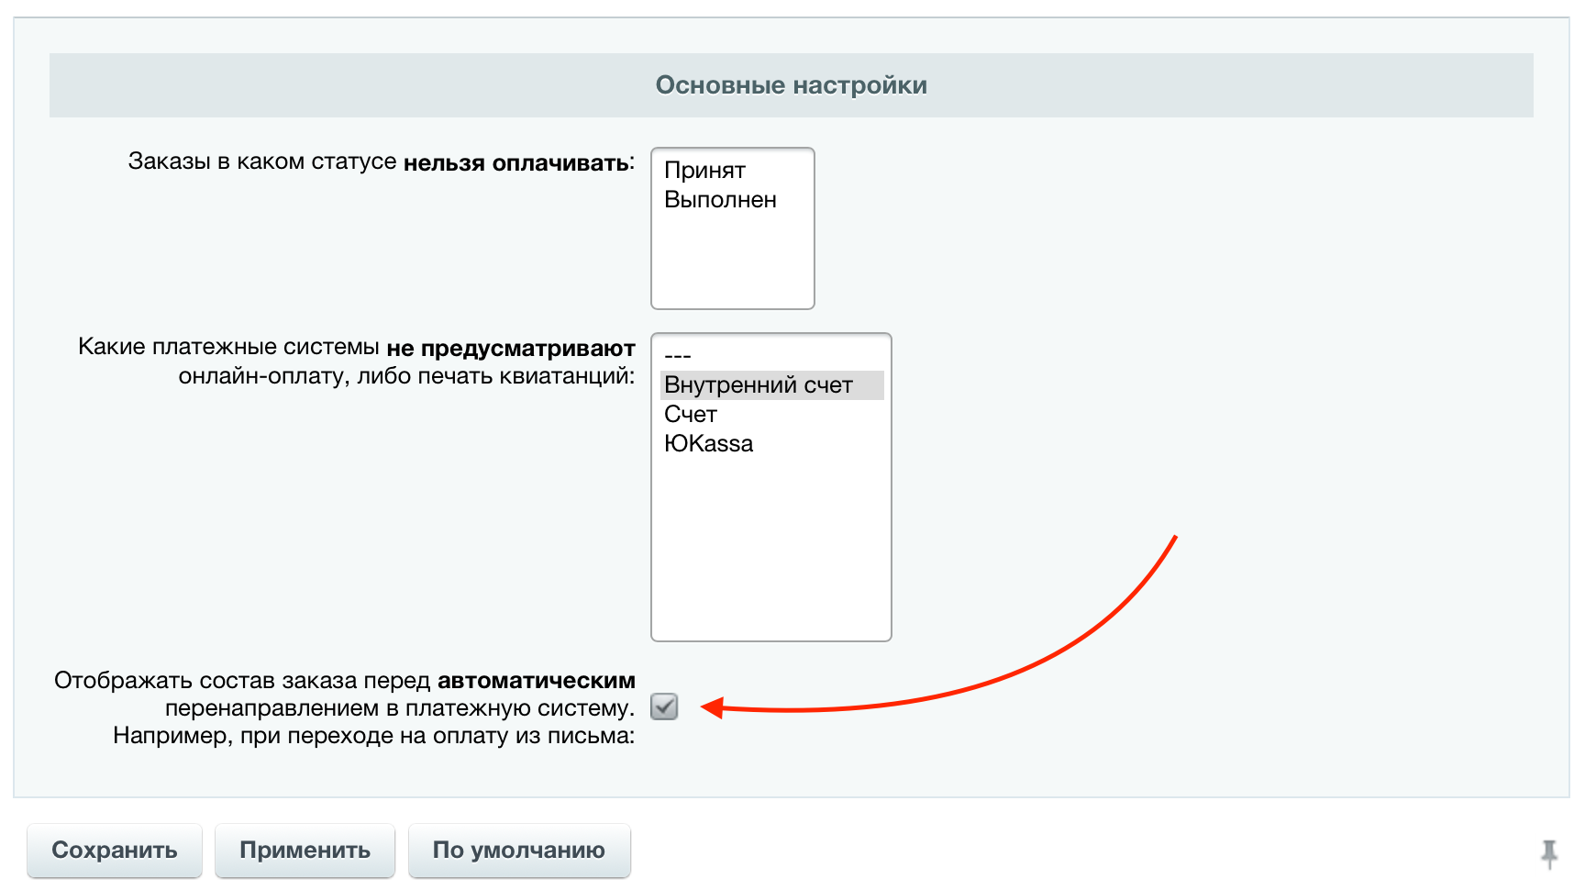Click empty space inside order status list box
1585x890 pixels.
[x=732, y=261]
